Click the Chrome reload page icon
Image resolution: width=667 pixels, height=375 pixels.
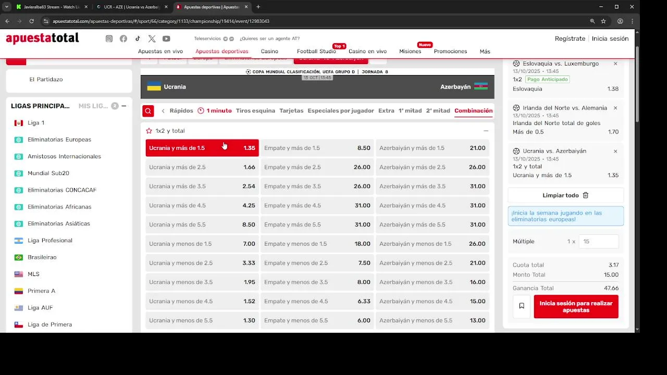coord(31,21)
